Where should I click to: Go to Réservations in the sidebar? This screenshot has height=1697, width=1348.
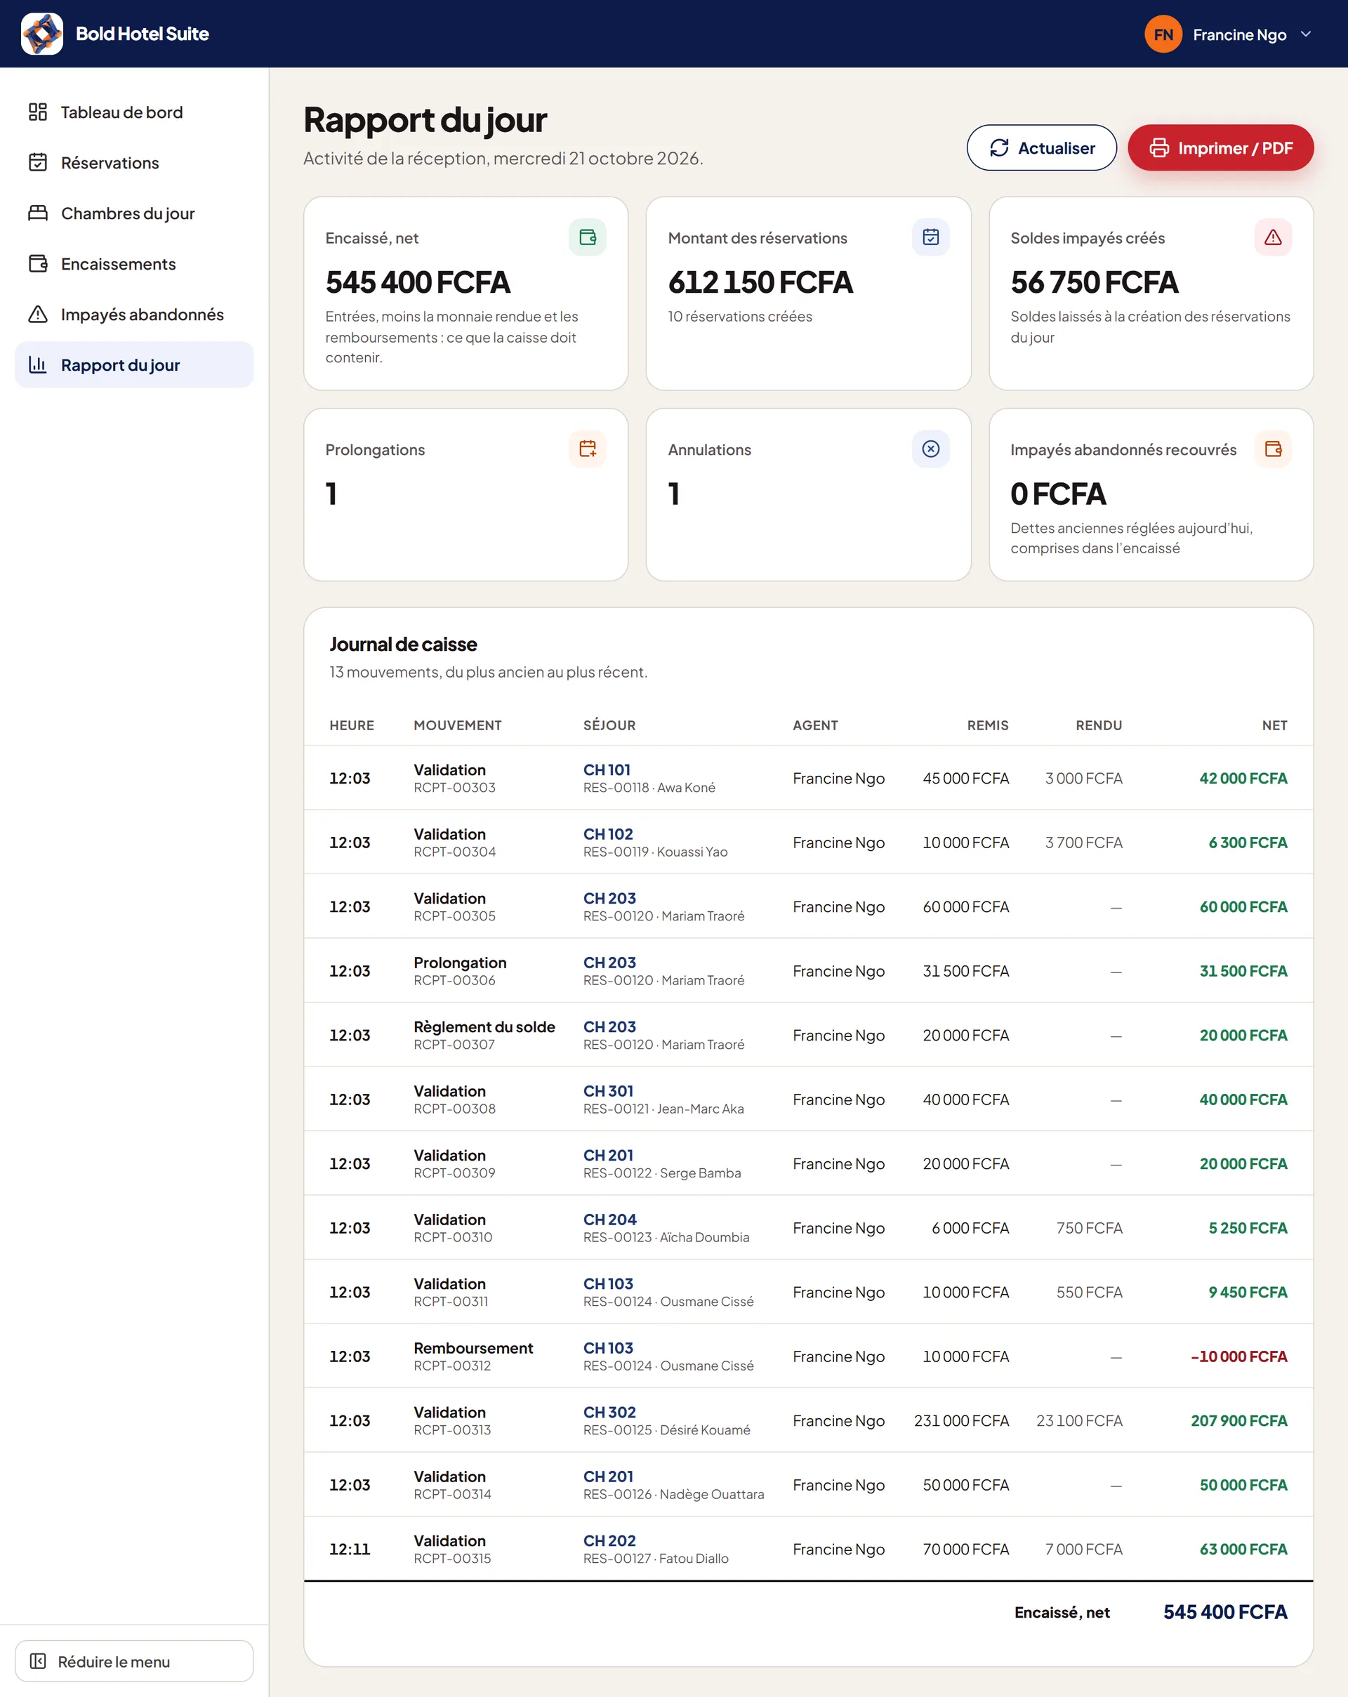(134, 163)
